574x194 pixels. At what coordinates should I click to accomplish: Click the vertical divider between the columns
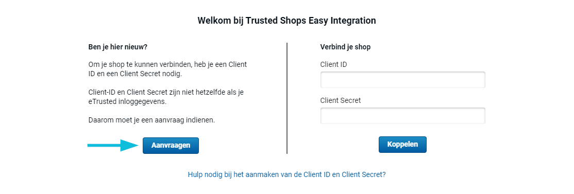287,98
